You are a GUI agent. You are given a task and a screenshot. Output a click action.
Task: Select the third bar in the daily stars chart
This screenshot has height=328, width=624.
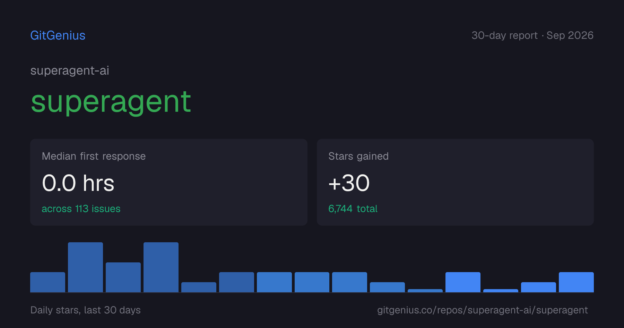click(123, 277)
